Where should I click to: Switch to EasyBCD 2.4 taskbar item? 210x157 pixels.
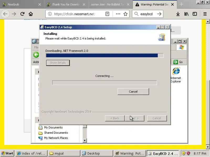pos(163,153)
